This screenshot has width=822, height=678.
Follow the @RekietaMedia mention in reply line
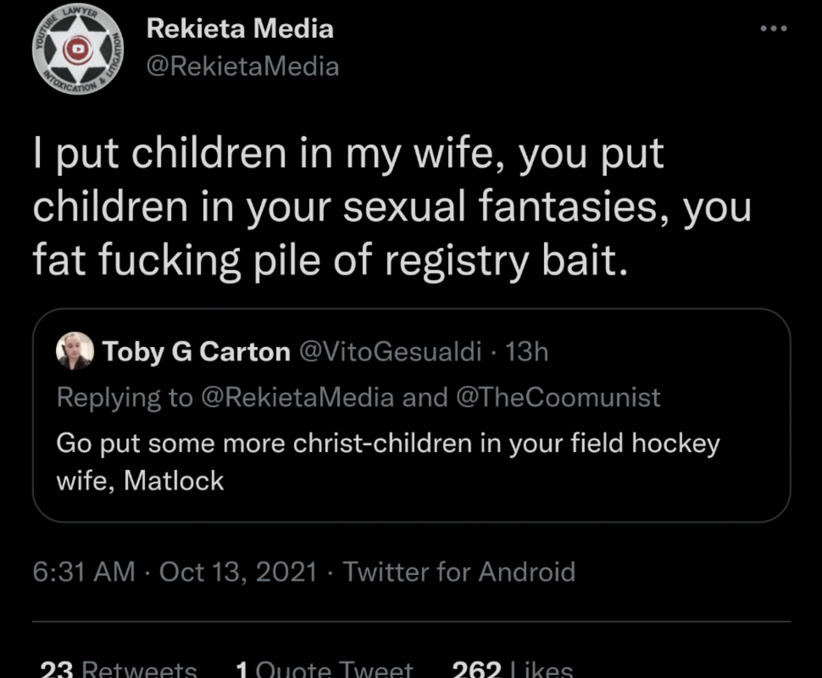[x=297, y=397]
